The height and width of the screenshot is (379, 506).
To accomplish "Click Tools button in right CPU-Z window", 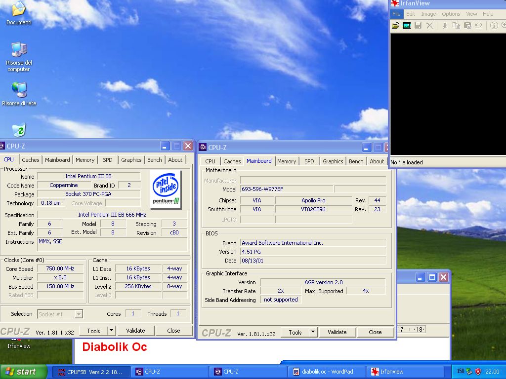I will (x=295, y=332).
